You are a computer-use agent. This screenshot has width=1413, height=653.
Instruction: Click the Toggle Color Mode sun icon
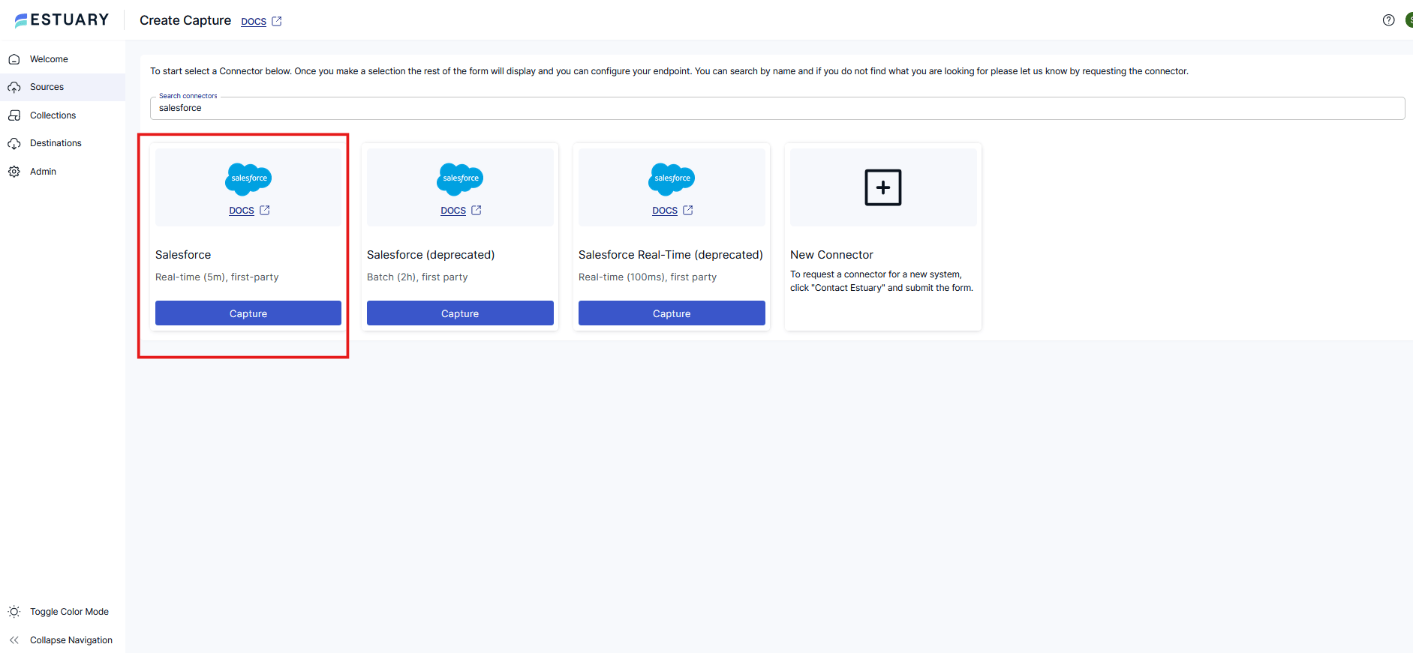pos(14,612)
